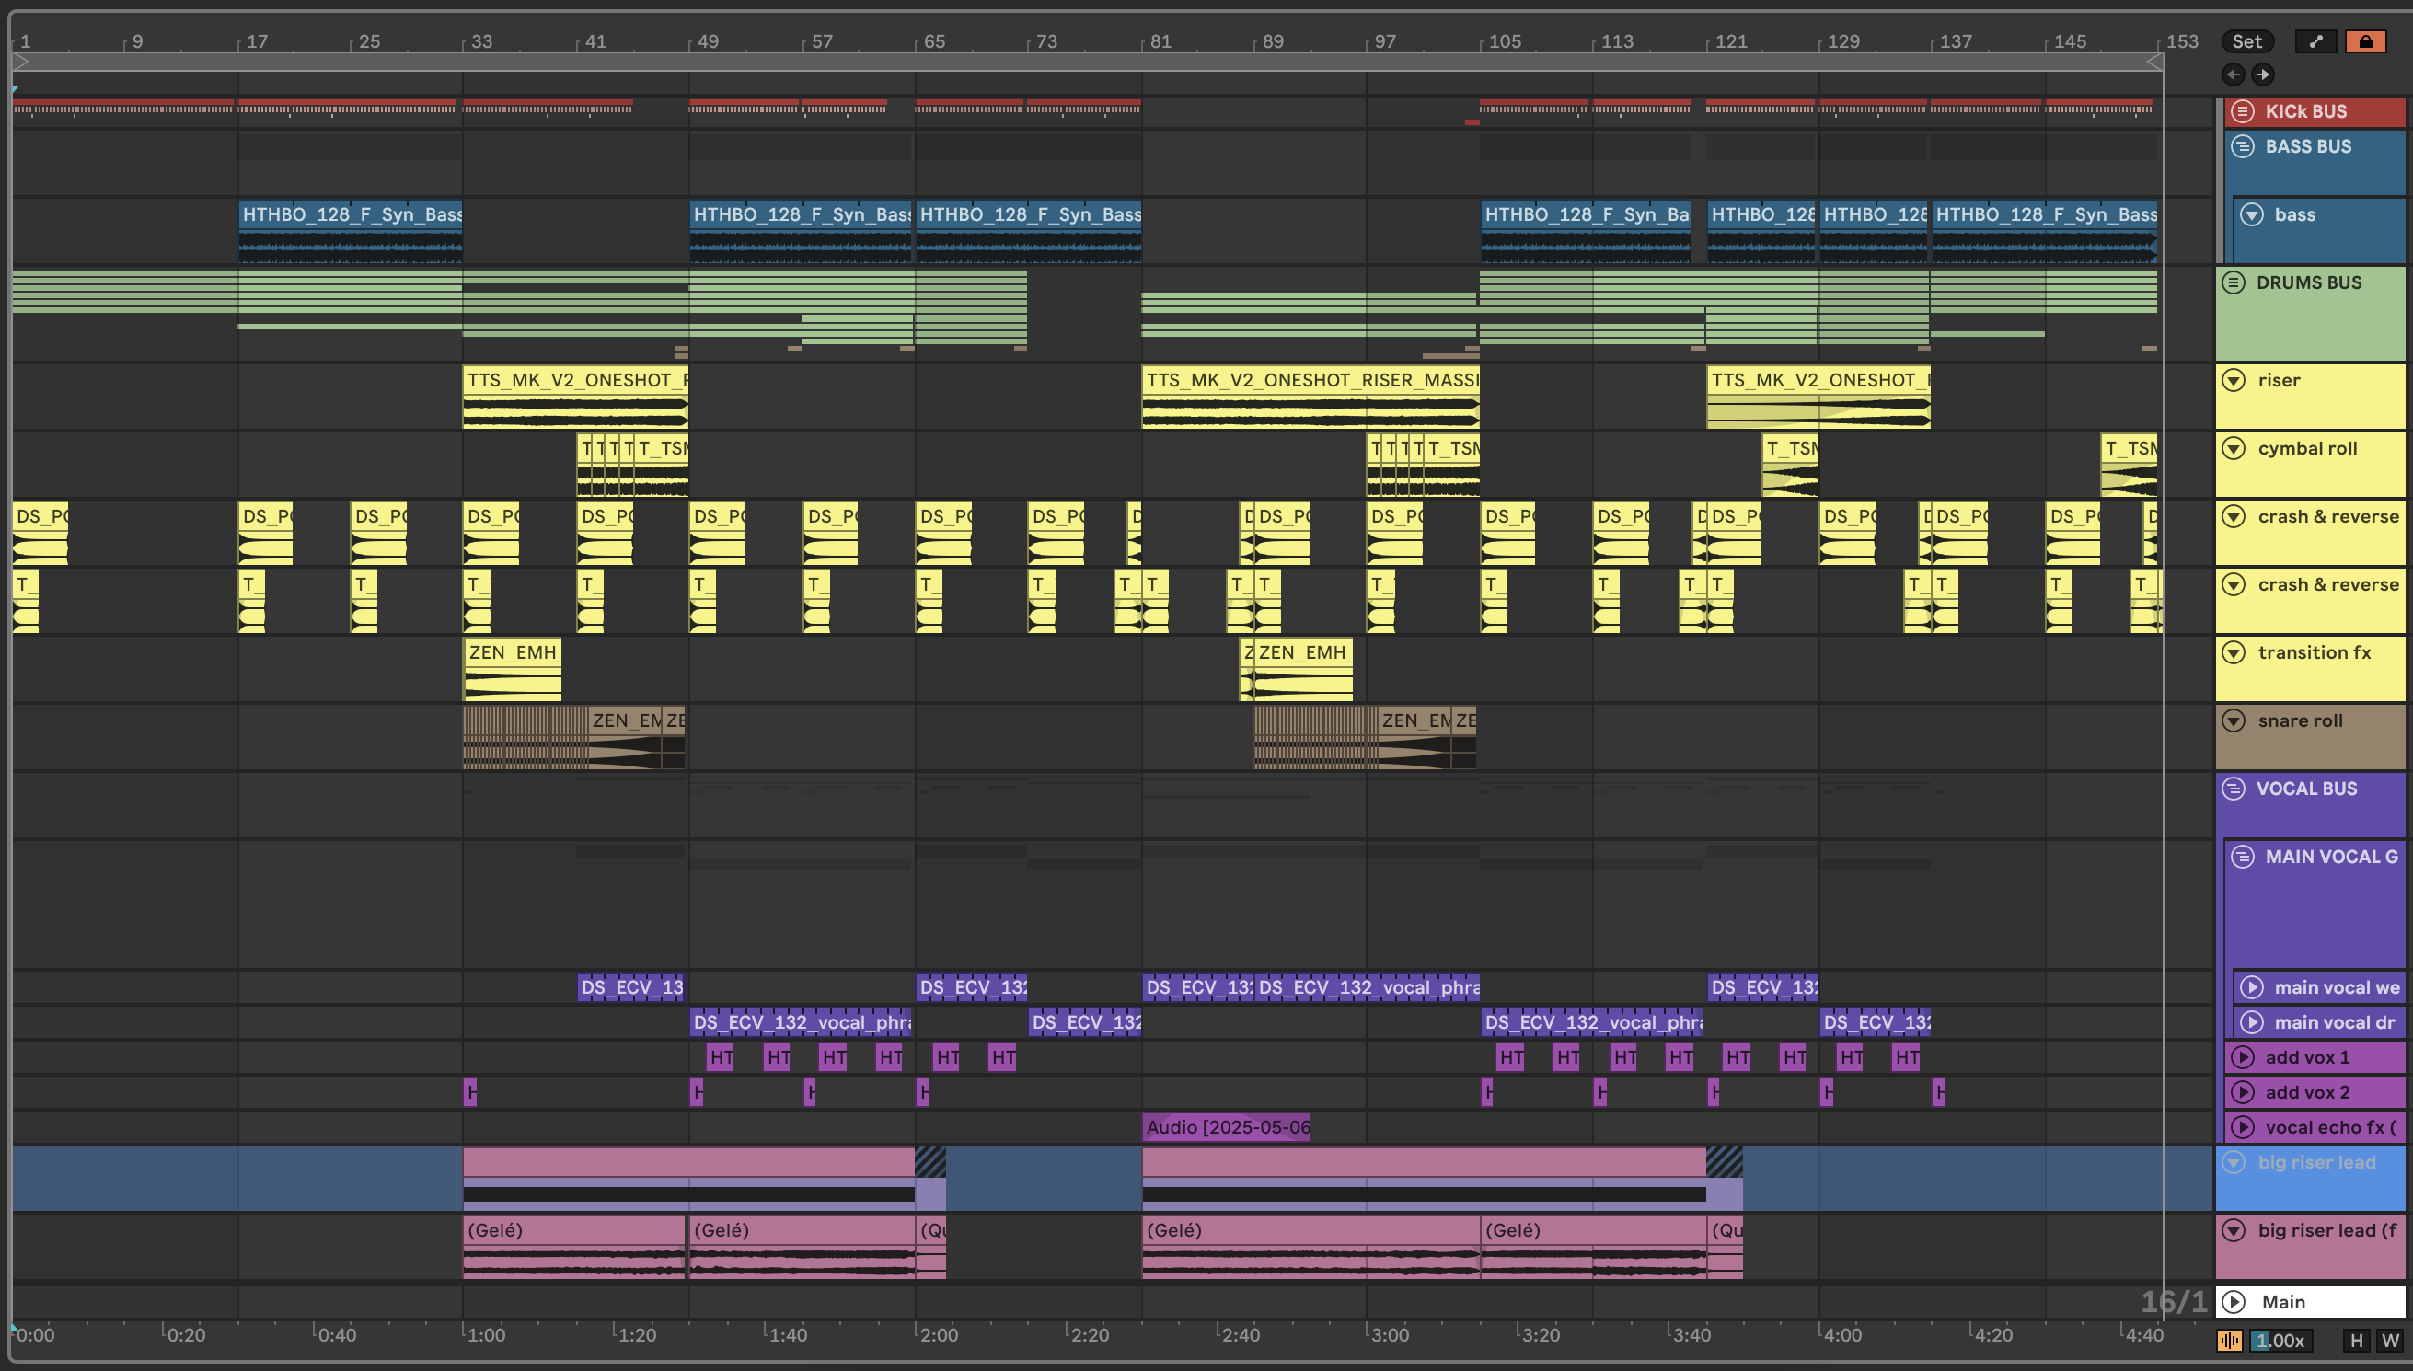The width and height of the screenshot is (2413, 1371).
Task: Select DS_ECV_132_vocal_phra clip at bar 49
Action: coord(802,1021)
